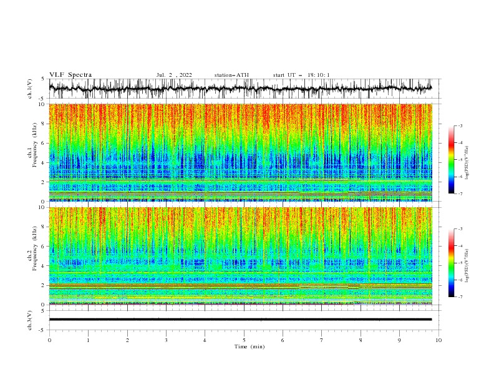
Task: Click the "station=ATH" header label
Action: pos(231,75)
